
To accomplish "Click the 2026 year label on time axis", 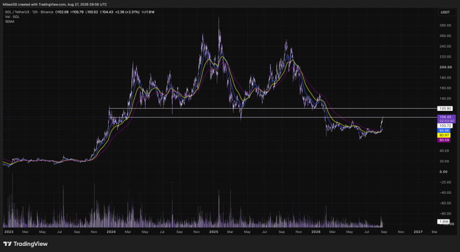I will (x=316, y=232).
